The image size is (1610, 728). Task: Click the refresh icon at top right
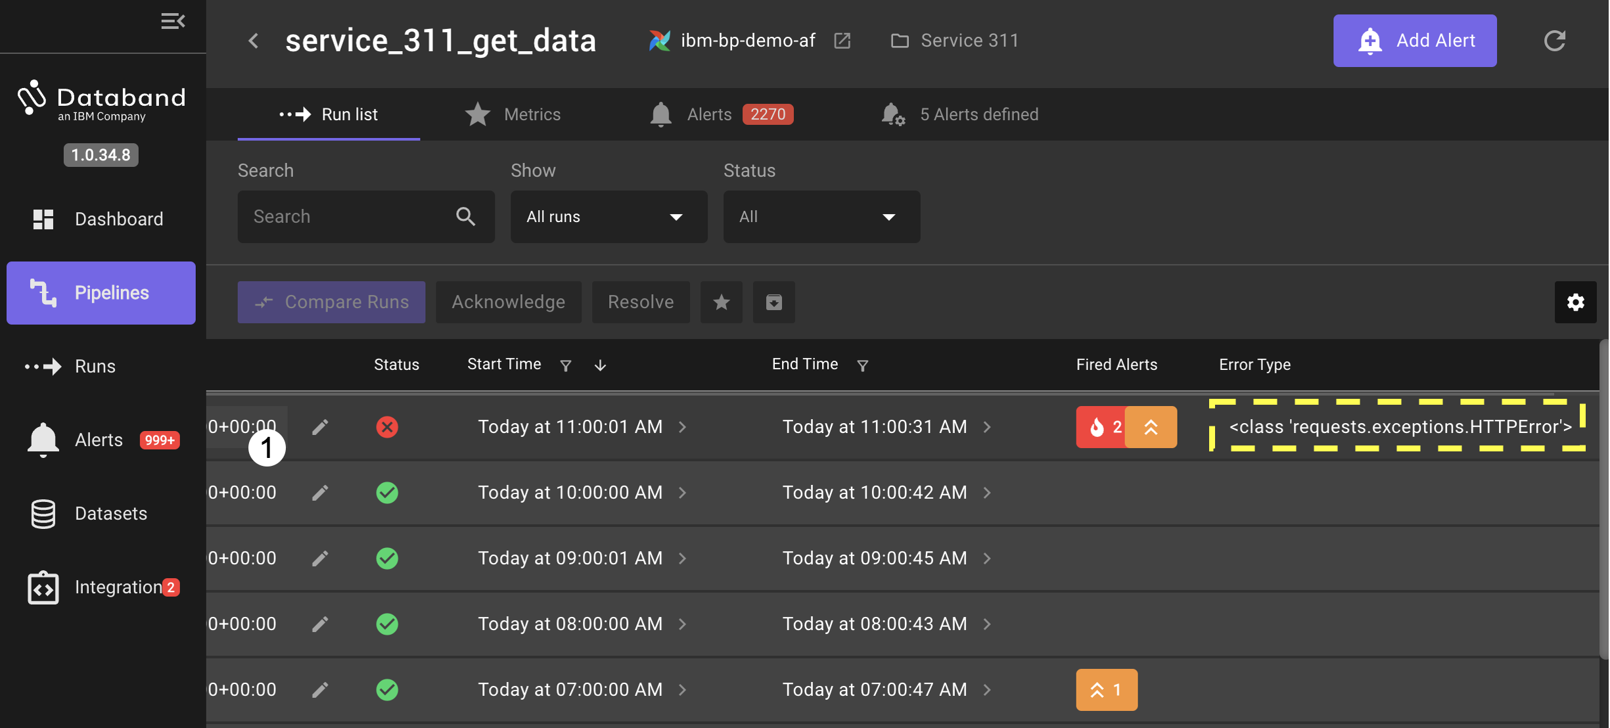(x=1554, y=41)
